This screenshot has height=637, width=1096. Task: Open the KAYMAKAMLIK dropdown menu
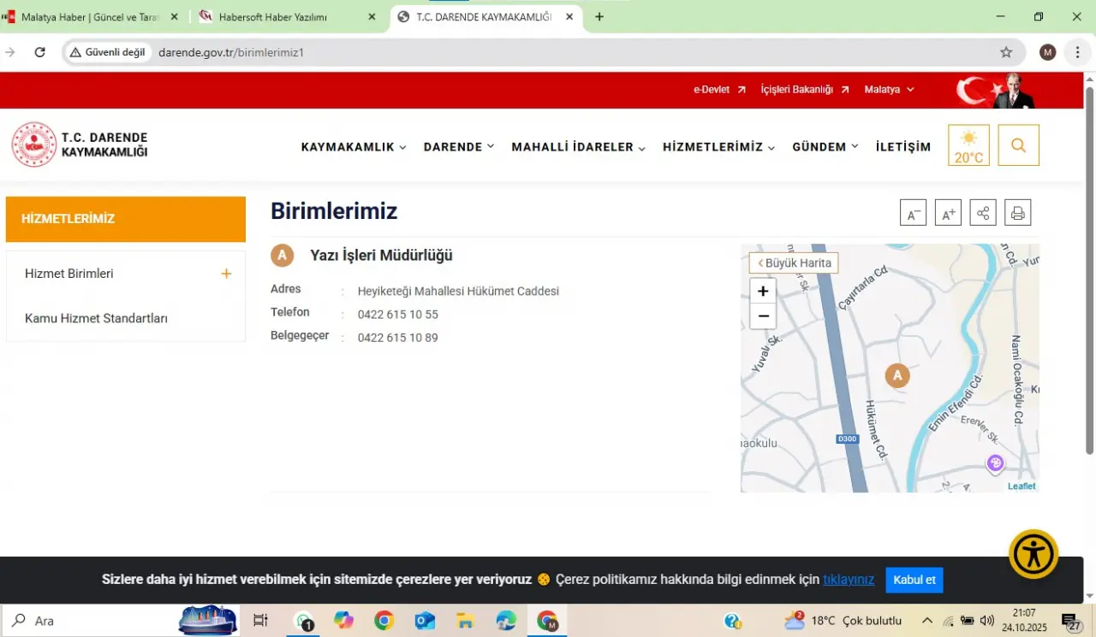pos(353,147)
